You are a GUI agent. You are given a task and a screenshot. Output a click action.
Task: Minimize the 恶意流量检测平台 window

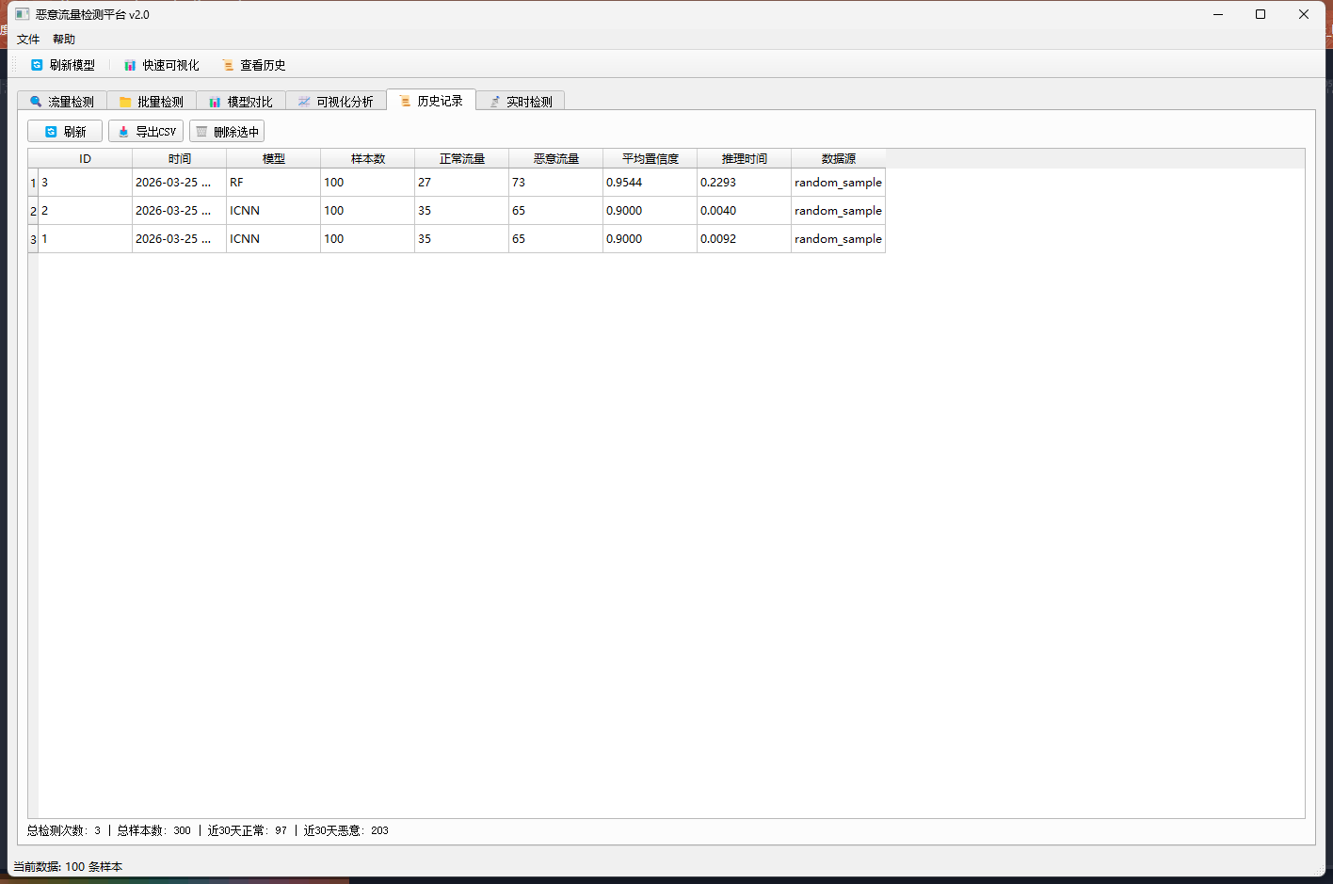(1218, 14)
